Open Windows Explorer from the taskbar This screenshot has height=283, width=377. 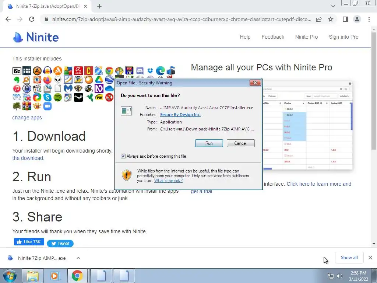pos(33,276)
